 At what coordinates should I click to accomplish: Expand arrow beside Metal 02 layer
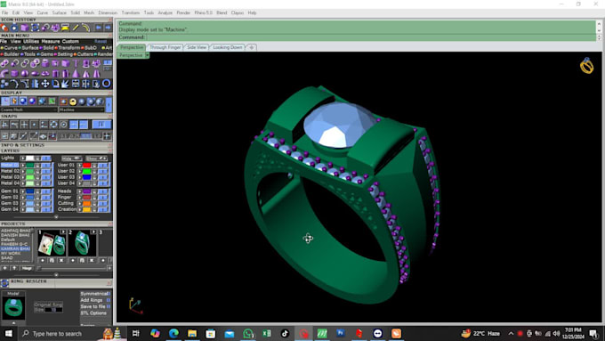pyautogui.click(x=23, y=171)
